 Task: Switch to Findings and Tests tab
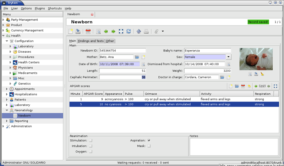pos(91,41)
